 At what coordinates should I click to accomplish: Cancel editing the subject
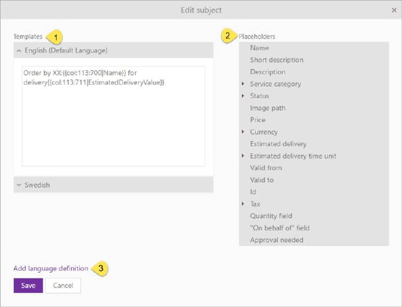63,285
